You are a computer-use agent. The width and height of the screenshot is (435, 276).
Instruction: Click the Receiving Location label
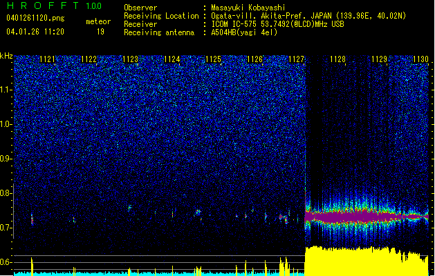click(x=161, y=16)
